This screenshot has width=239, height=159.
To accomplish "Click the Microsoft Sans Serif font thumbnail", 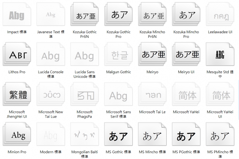I will [118, 95].
